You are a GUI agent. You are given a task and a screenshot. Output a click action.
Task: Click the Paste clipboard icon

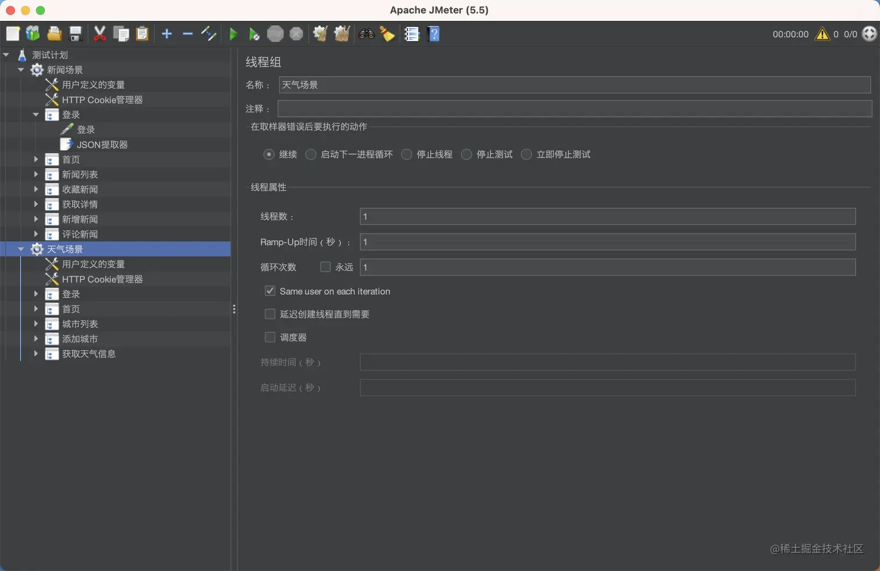142,34
